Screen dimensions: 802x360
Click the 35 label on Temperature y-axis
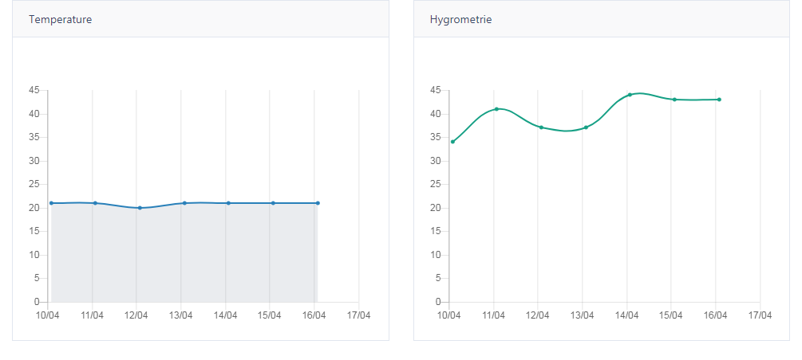tap(34, 137)
